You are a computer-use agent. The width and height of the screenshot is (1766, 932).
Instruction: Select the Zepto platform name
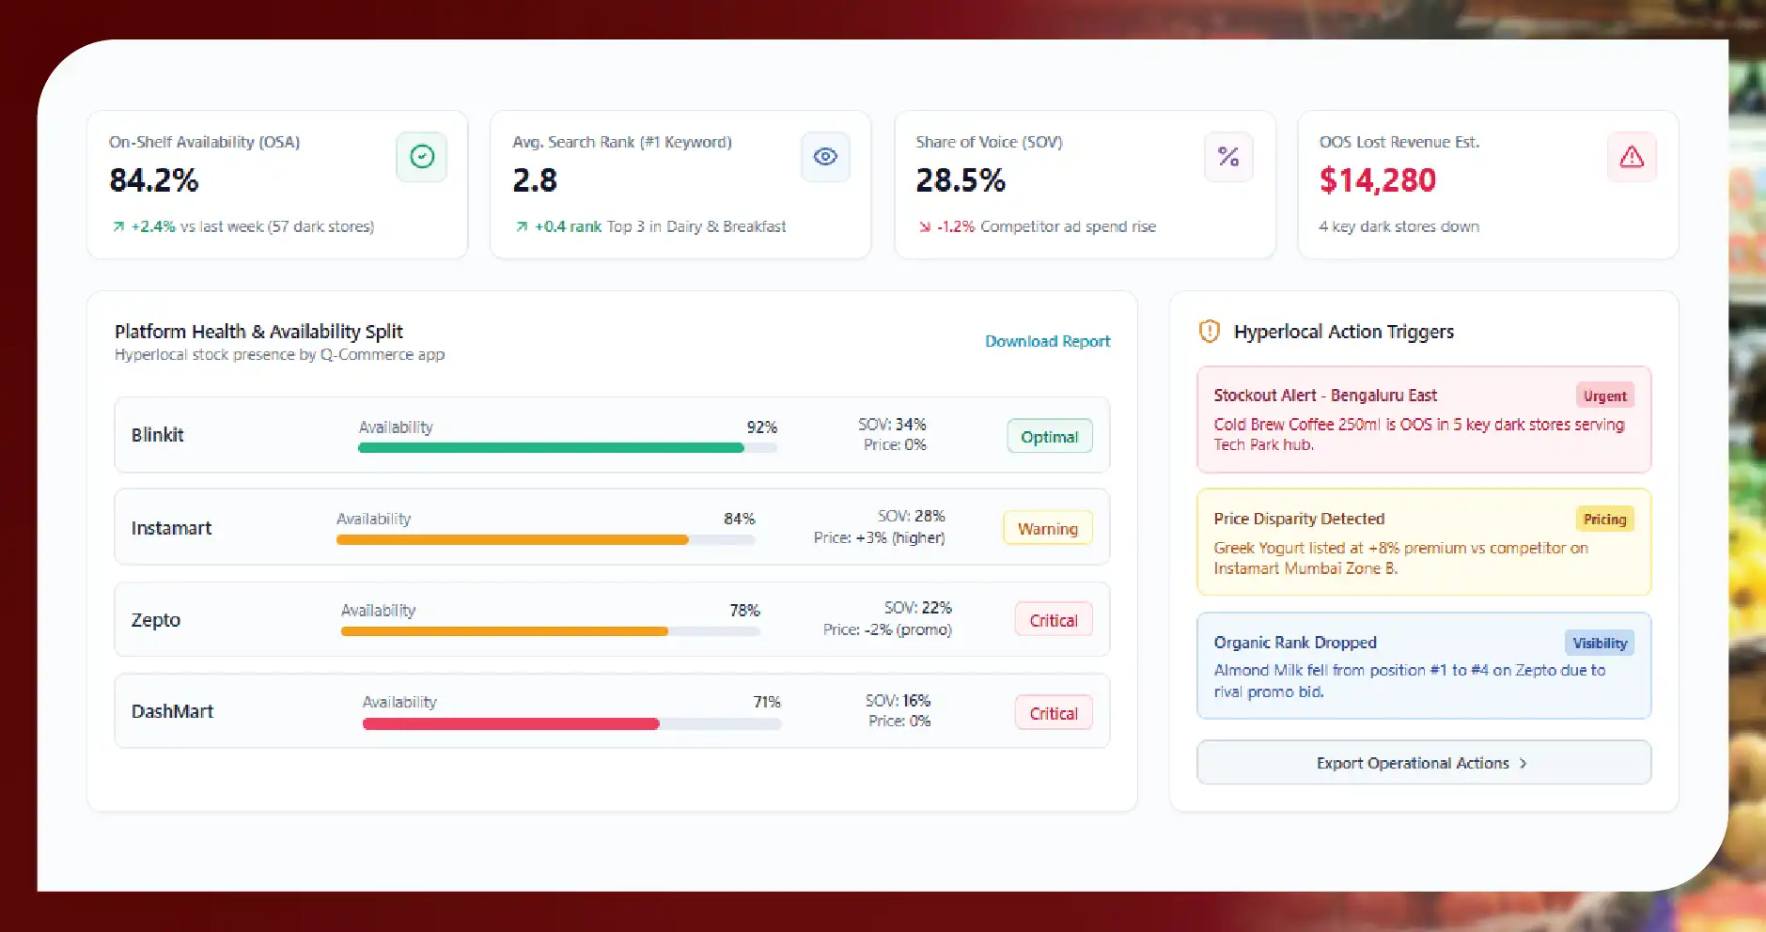pos(155,620)
